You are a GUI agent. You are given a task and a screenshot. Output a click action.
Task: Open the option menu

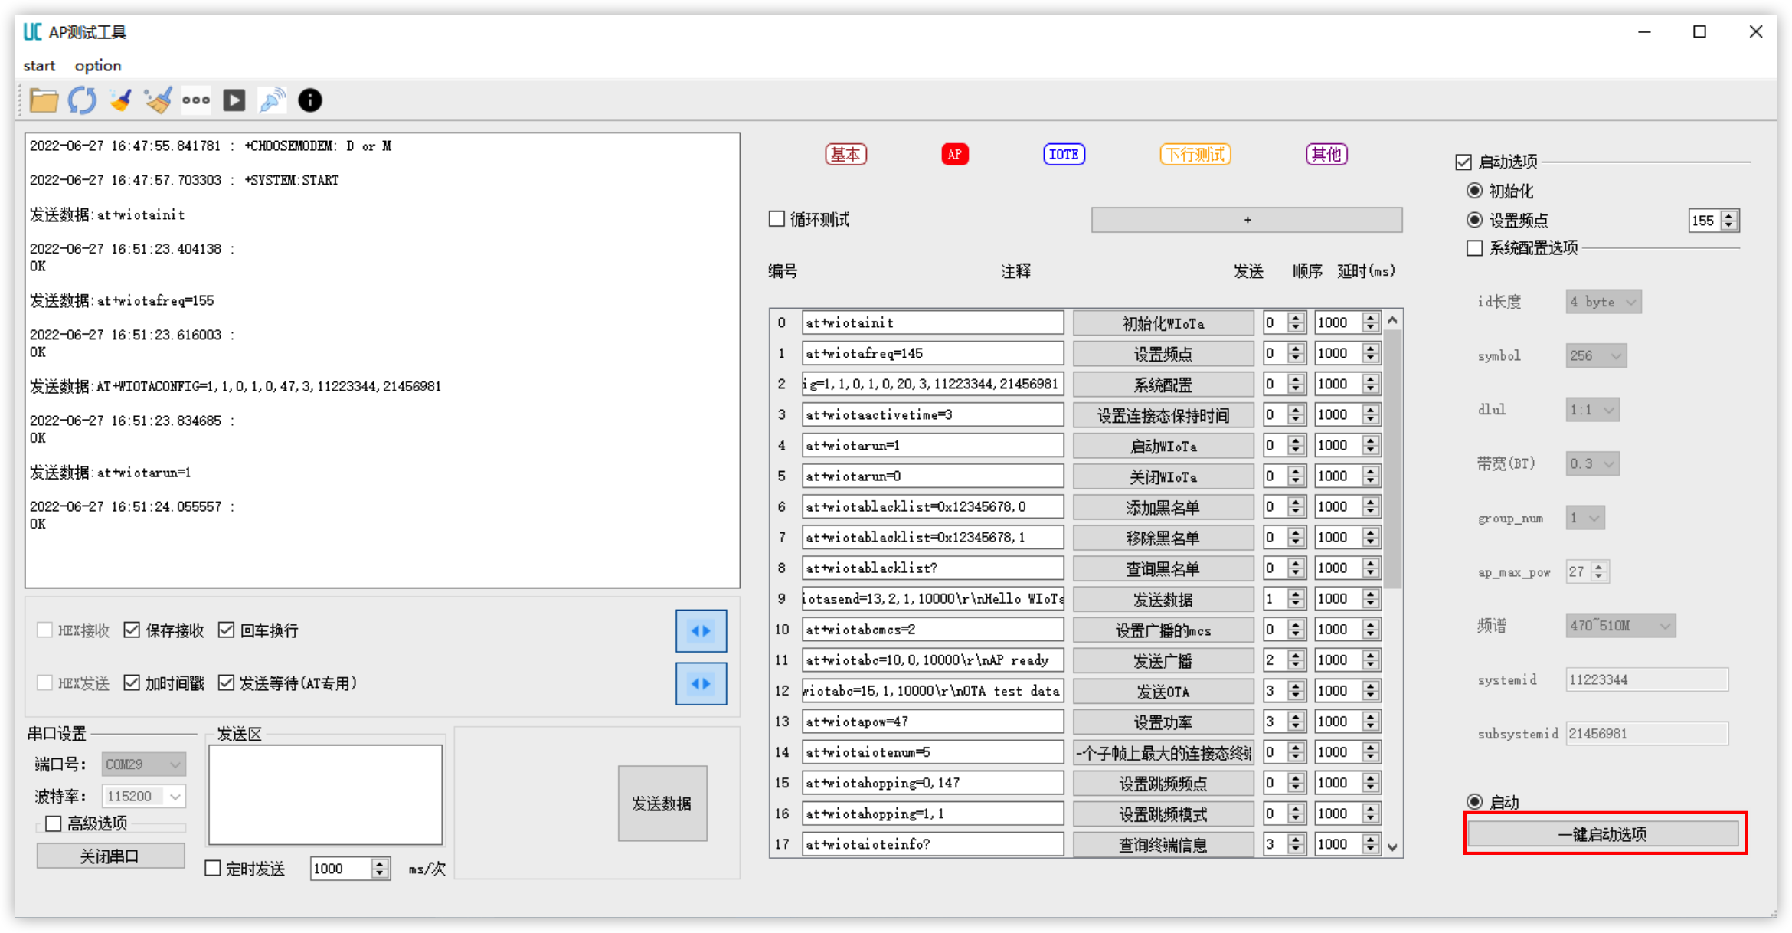[98, 66]
